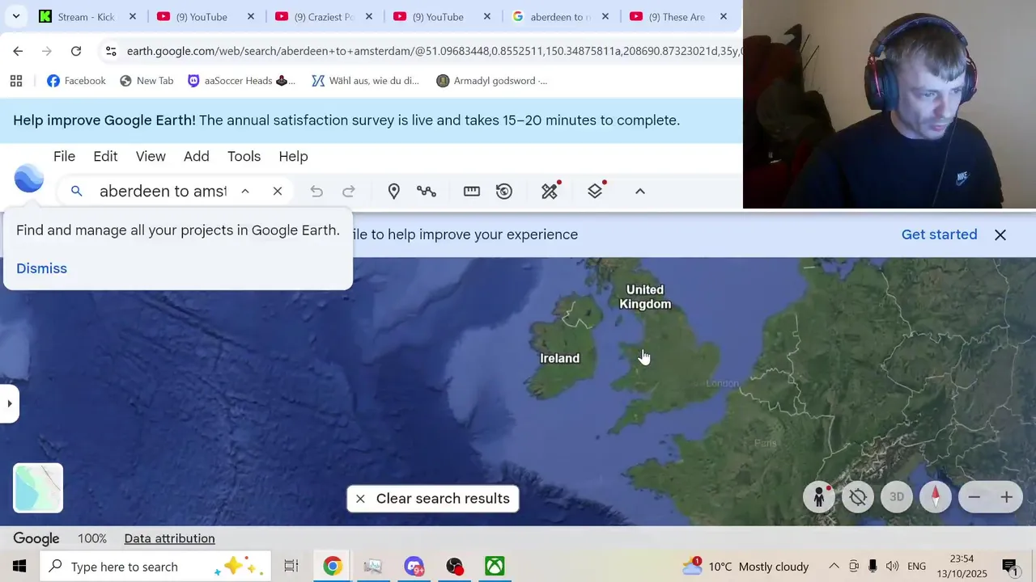Open the Edit menu

coord(105,156)
